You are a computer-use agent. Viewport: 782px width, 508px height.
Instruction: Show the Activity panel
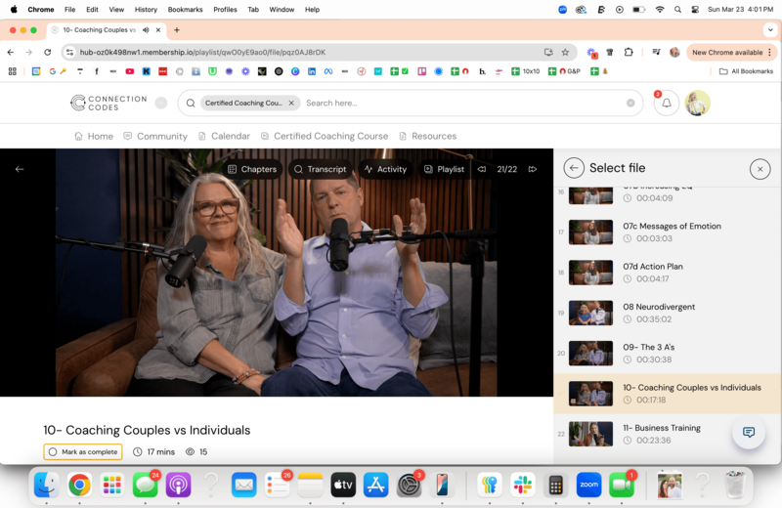(385, 169)
